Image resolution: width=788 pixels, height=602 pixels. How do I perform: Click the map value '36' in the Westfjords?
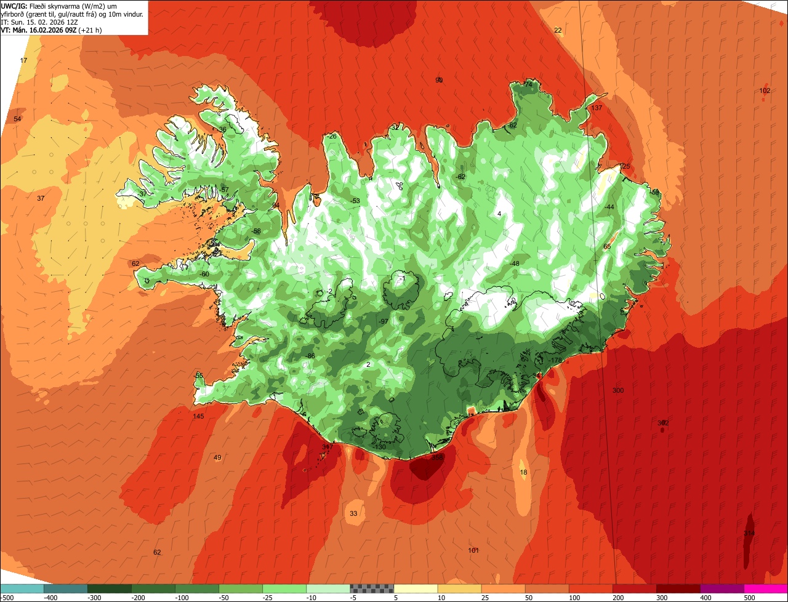tap(223, 129)
